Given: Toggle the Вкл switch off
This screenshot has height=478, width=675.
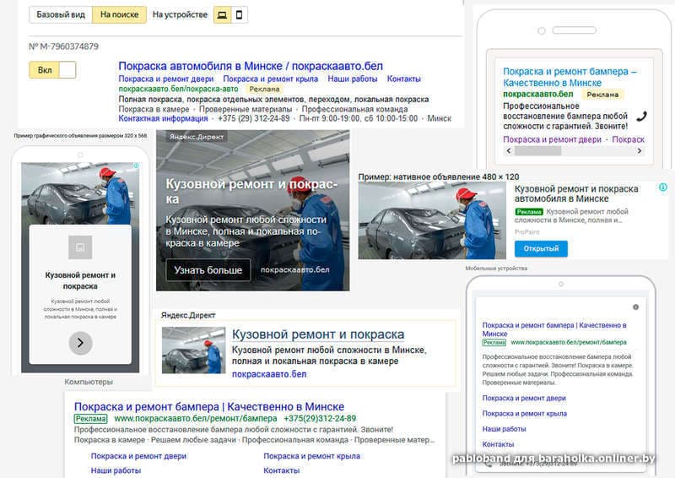Looking at the screenshot, I should click(52, 70).
